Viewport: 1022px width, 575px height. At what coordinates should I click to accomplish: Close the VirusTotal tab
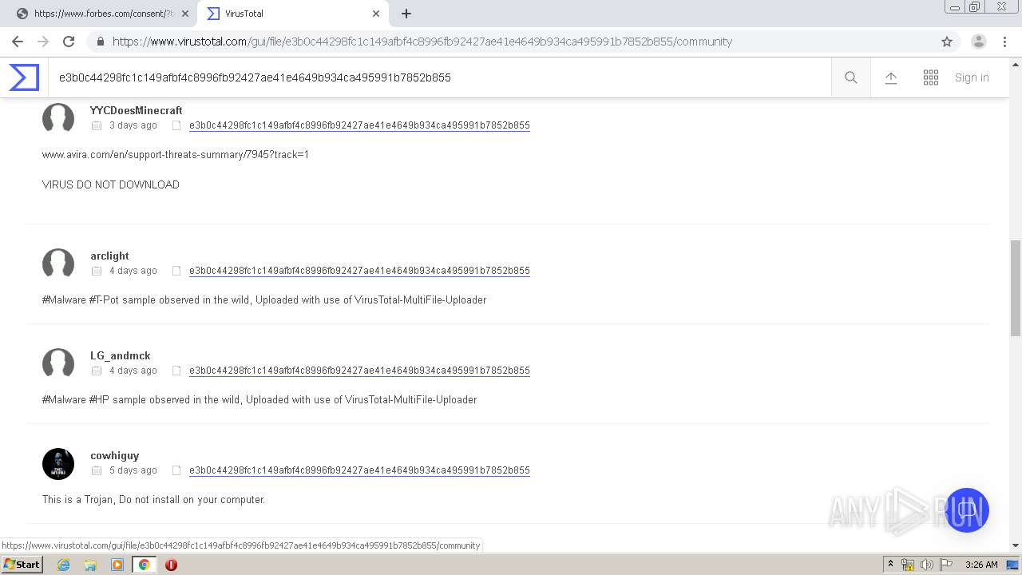click(376, 14)
